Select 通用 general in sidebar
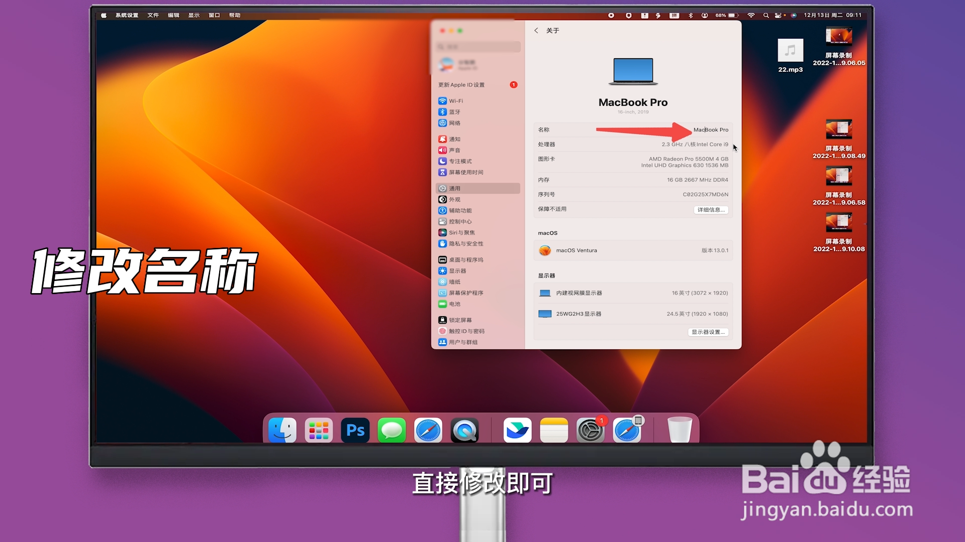The height and width of the screenshot is (542, 965). [x=477, y=188]
